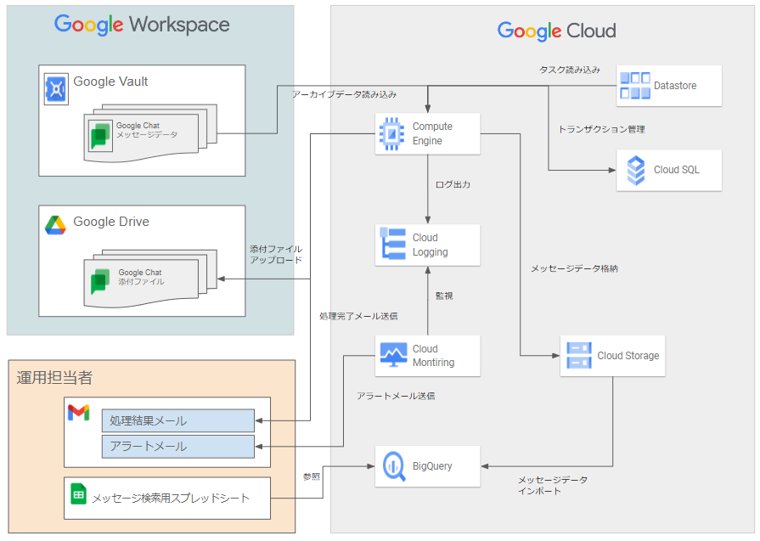The height and width of the screenshot is (541, 760).
Task: Click the Cloud Logging label
Action: point(430,245)
